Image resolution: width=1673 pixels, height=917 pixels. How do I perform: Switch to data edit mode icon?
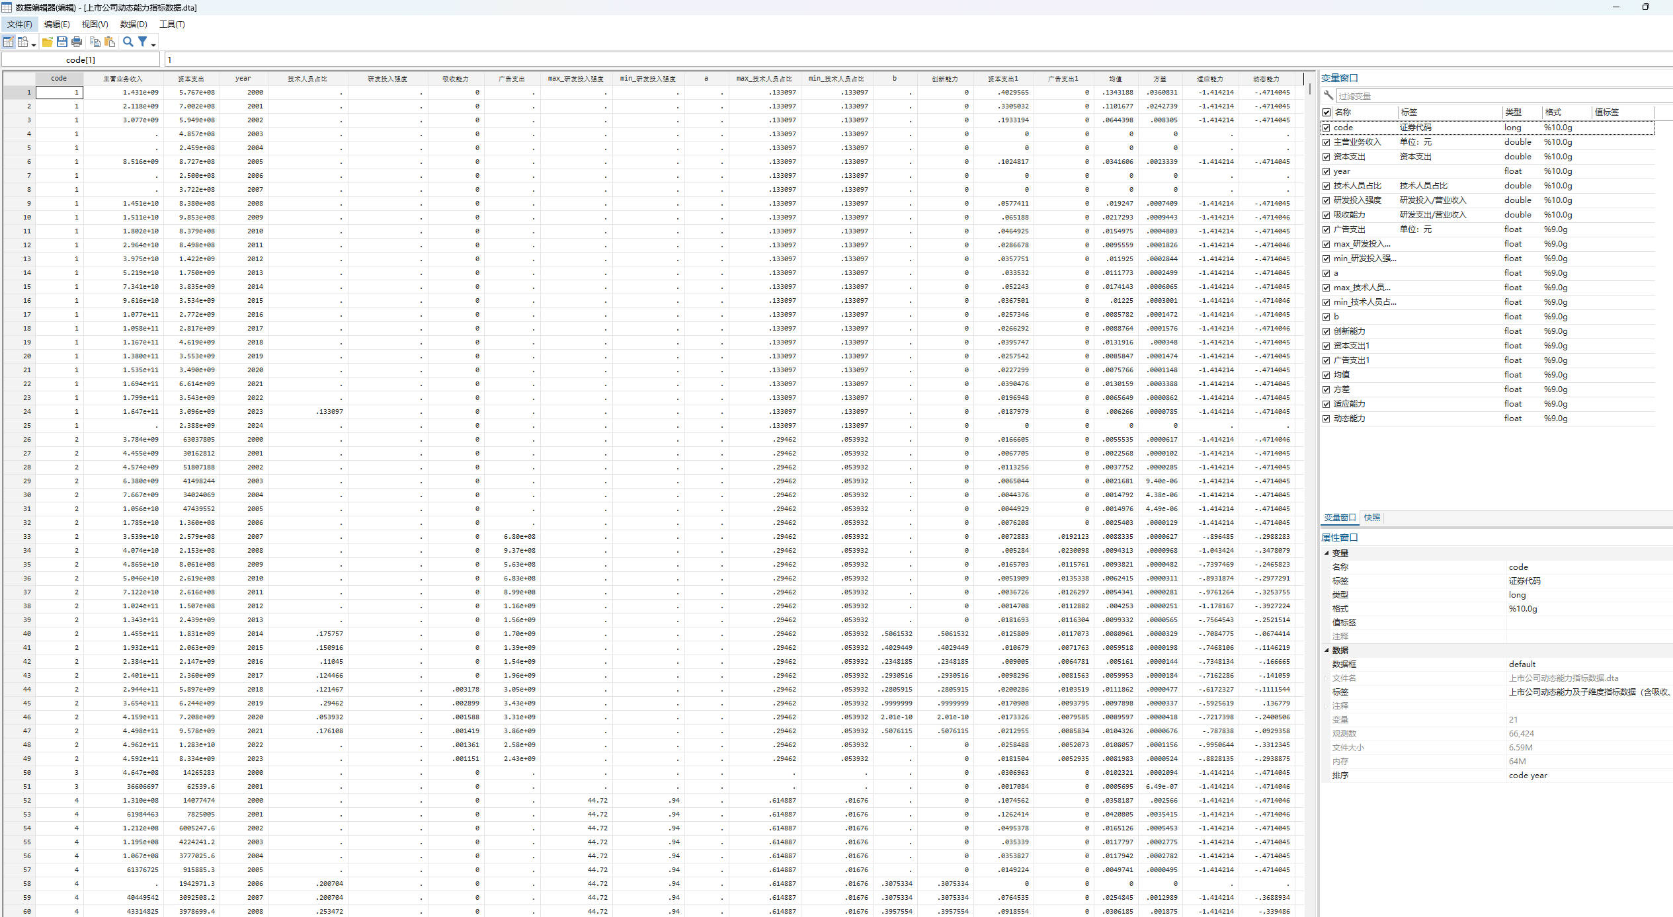pos(9,42)
